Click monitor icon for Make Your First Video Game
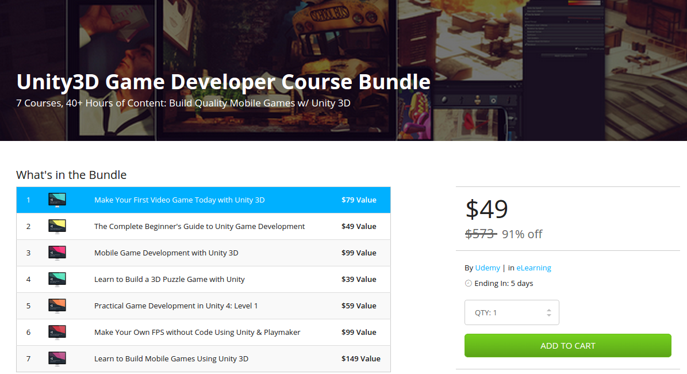Screen dimensions: 687x374 pos(57,200)
